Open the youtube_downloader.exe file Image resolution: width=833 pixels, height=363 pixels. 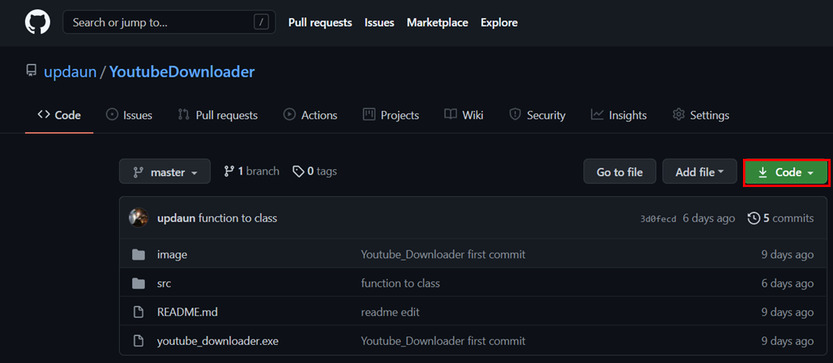point(218,341)
